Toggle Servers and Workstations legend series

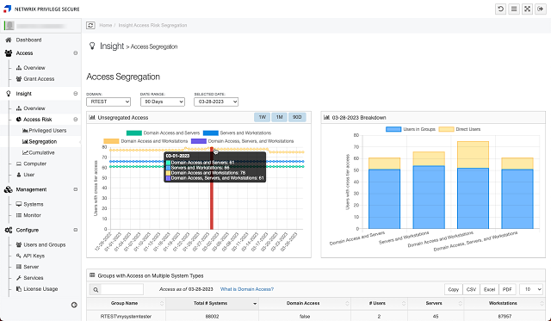pyautogui.click(x=238, y=133)
